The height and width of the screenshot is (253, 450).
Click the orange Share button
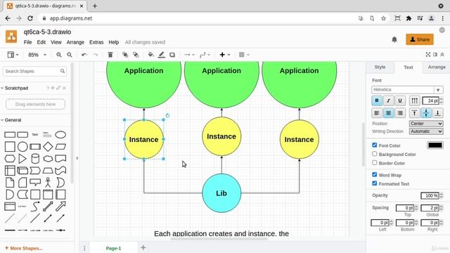pos(420,39)
